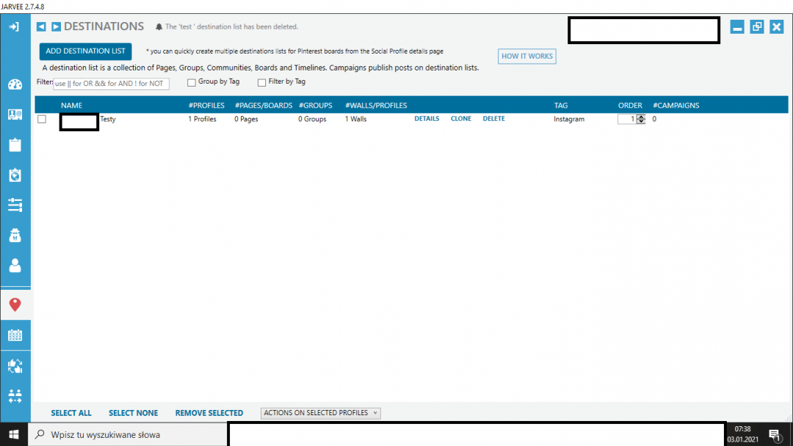This screenshot has width=793, height=446.
Task: Open the calendar icon in the sidebar
Action: [15, 335]
